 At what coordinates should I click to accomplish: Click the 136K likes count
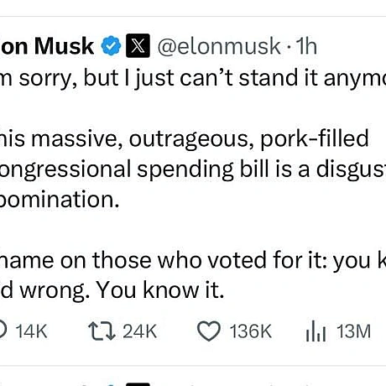pyautogui.click(x=251, y=331)
